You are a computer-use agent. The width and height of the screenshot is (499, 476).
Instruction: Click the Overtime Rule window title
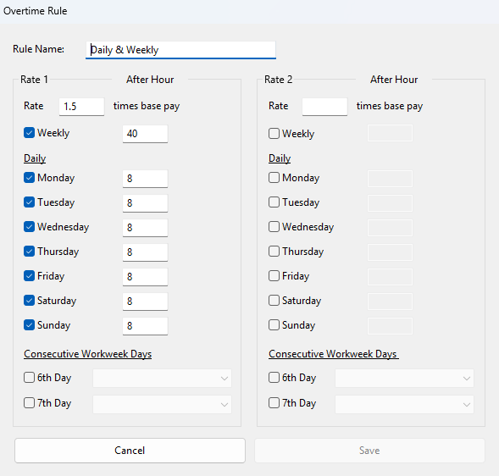35,11
